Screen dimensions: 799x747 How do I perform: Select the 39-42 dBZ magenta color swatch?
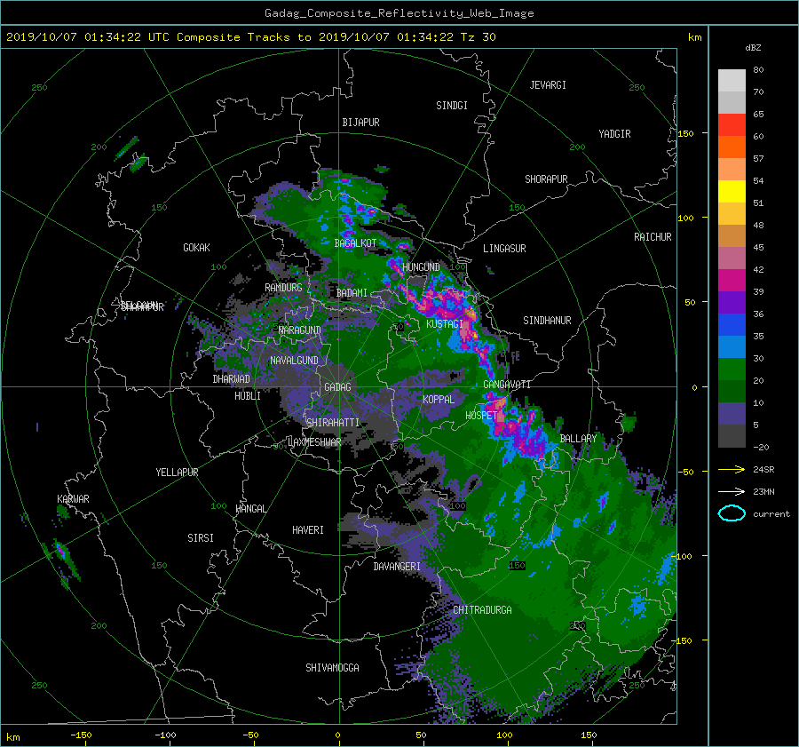[732, 281]
